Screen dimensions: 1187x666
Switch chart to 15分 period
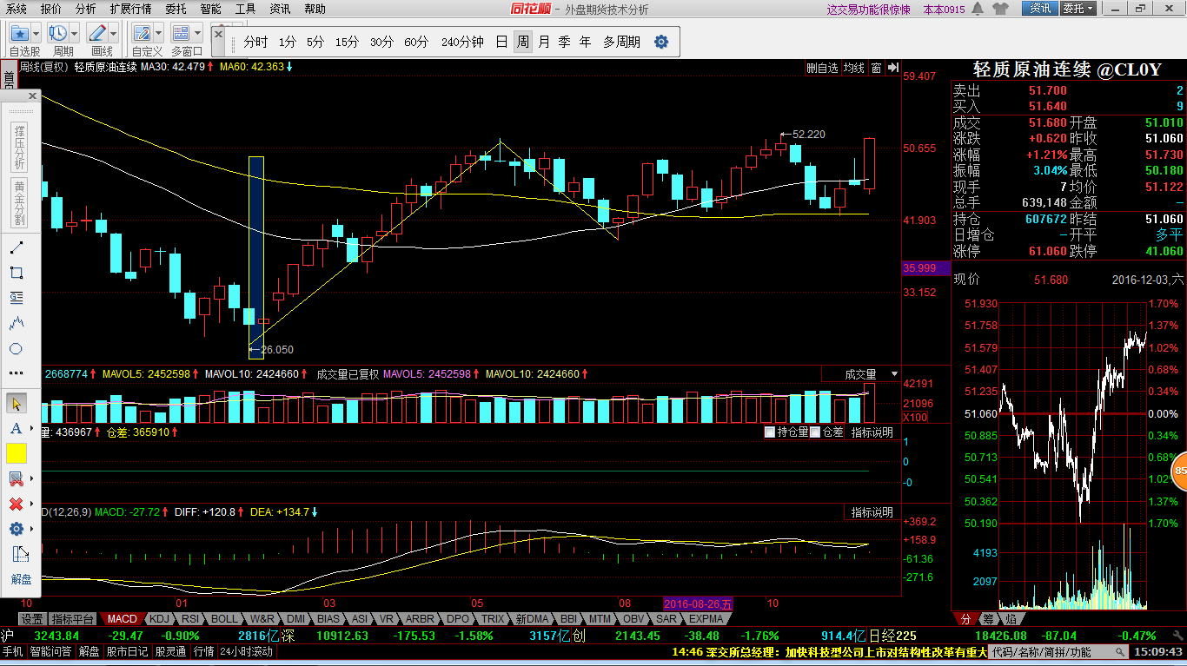click(347, 42)
